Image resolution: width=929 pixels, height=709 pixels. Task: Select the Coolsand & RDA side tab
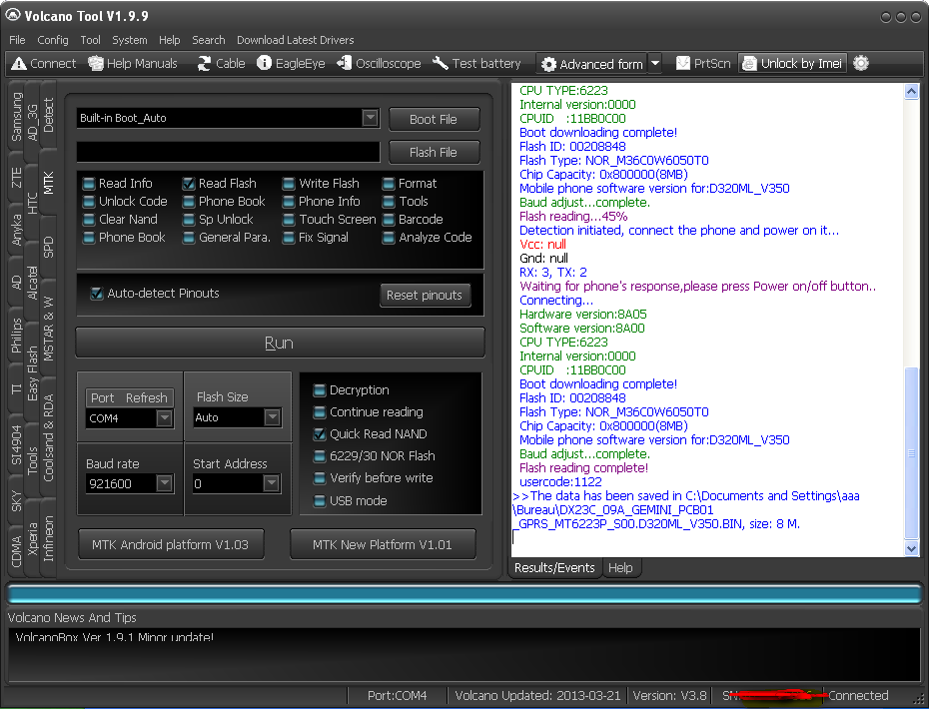[49, 437]
